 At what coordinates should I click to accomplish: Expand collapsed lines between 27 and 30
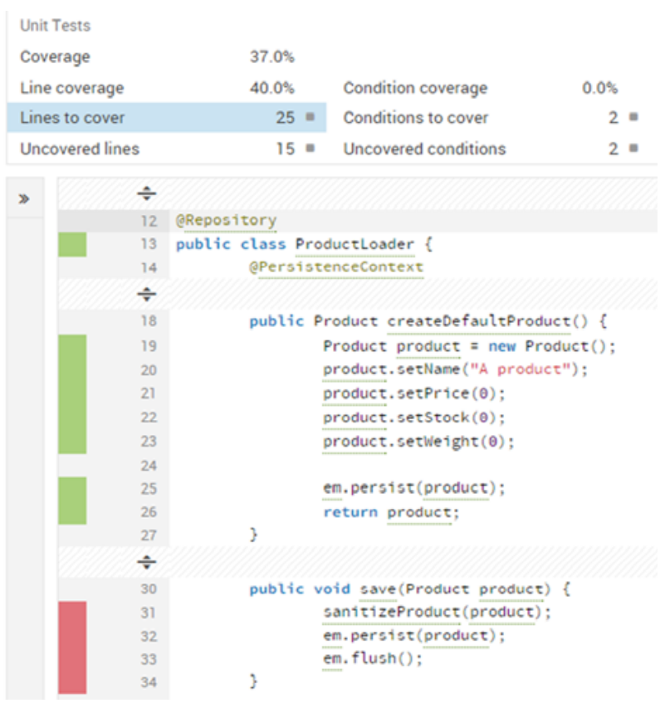(x=146, y=562)
